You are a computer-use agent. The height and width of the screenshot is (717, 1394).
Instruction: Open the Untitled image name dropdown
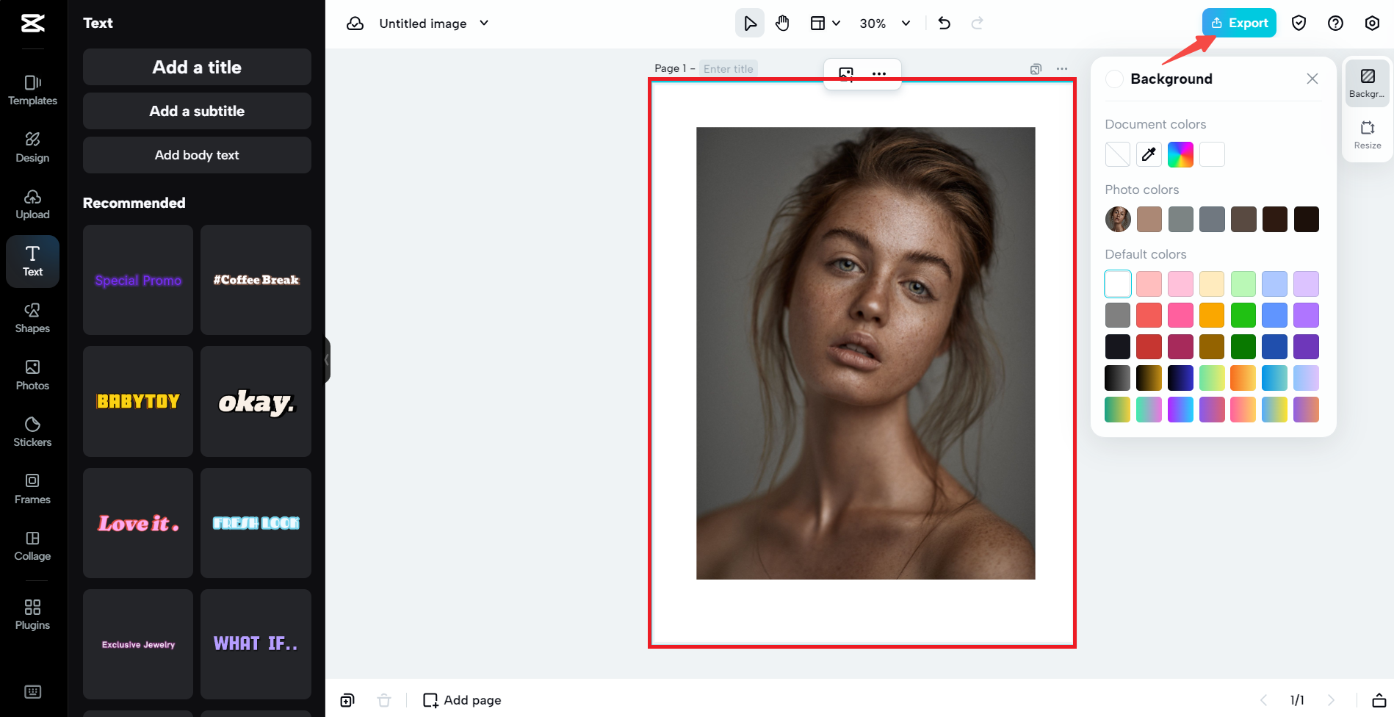(x=434, y=24)
